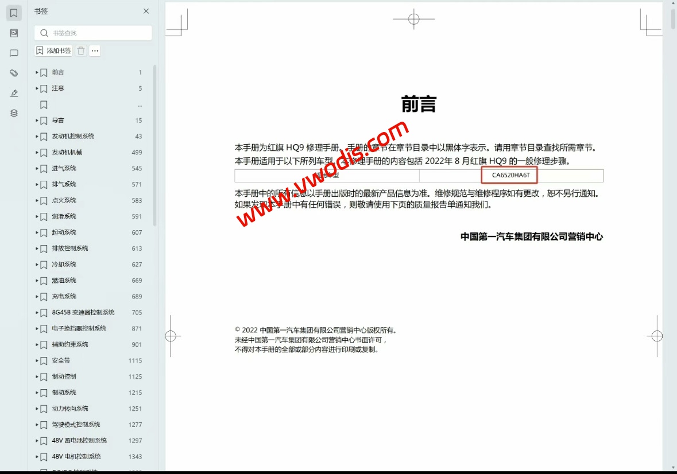The image size is (677, 474).
Task: Click the bookmark icon beside 注意
Action: (44, 88)
